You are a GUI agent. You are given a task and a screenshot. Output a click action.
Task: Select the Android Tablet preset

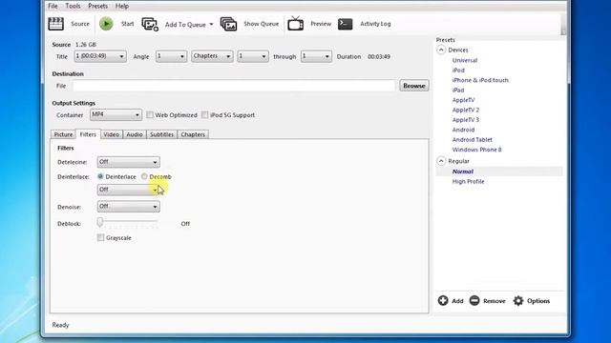473,140
